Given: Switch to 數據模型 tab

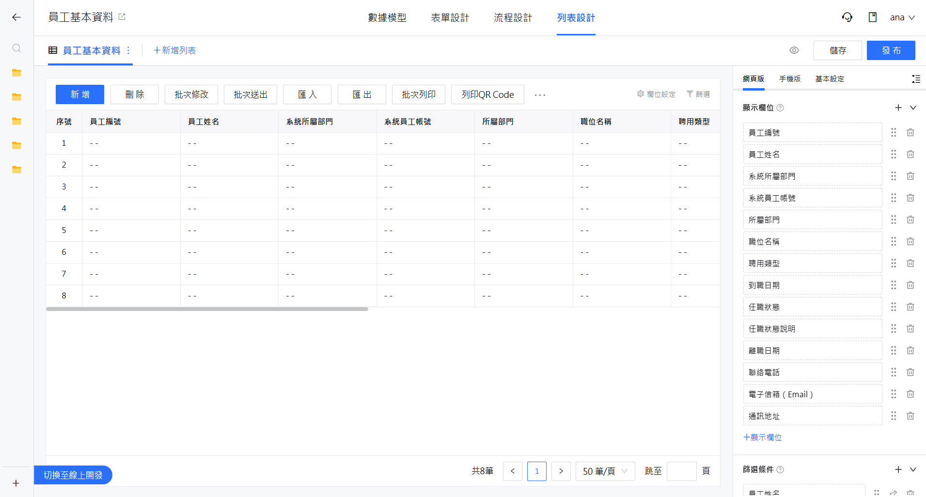Looking at the screenshot, I should [x=387, y=17].
